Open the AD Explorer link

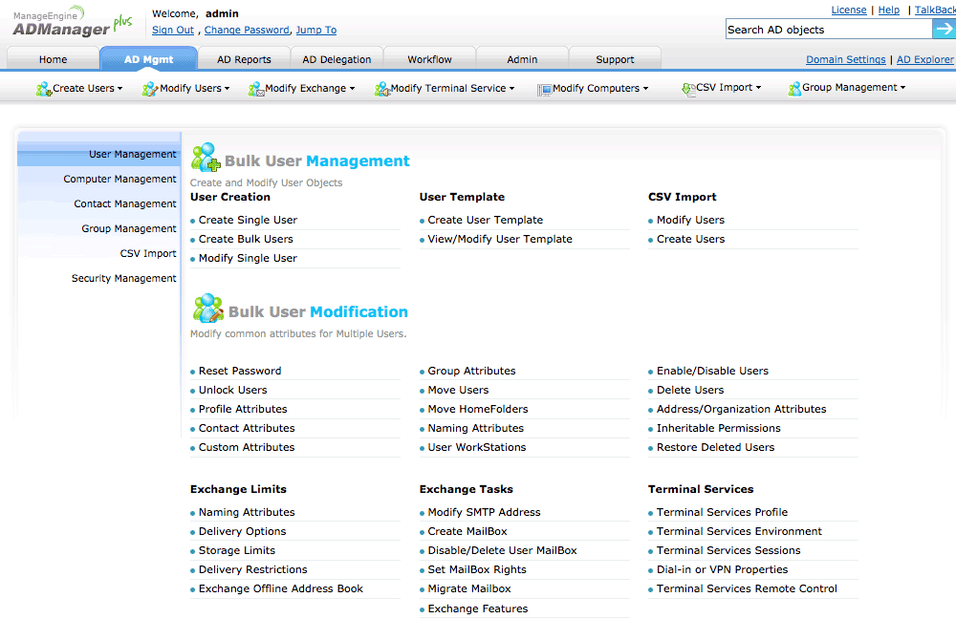click(x=924, y=59)
